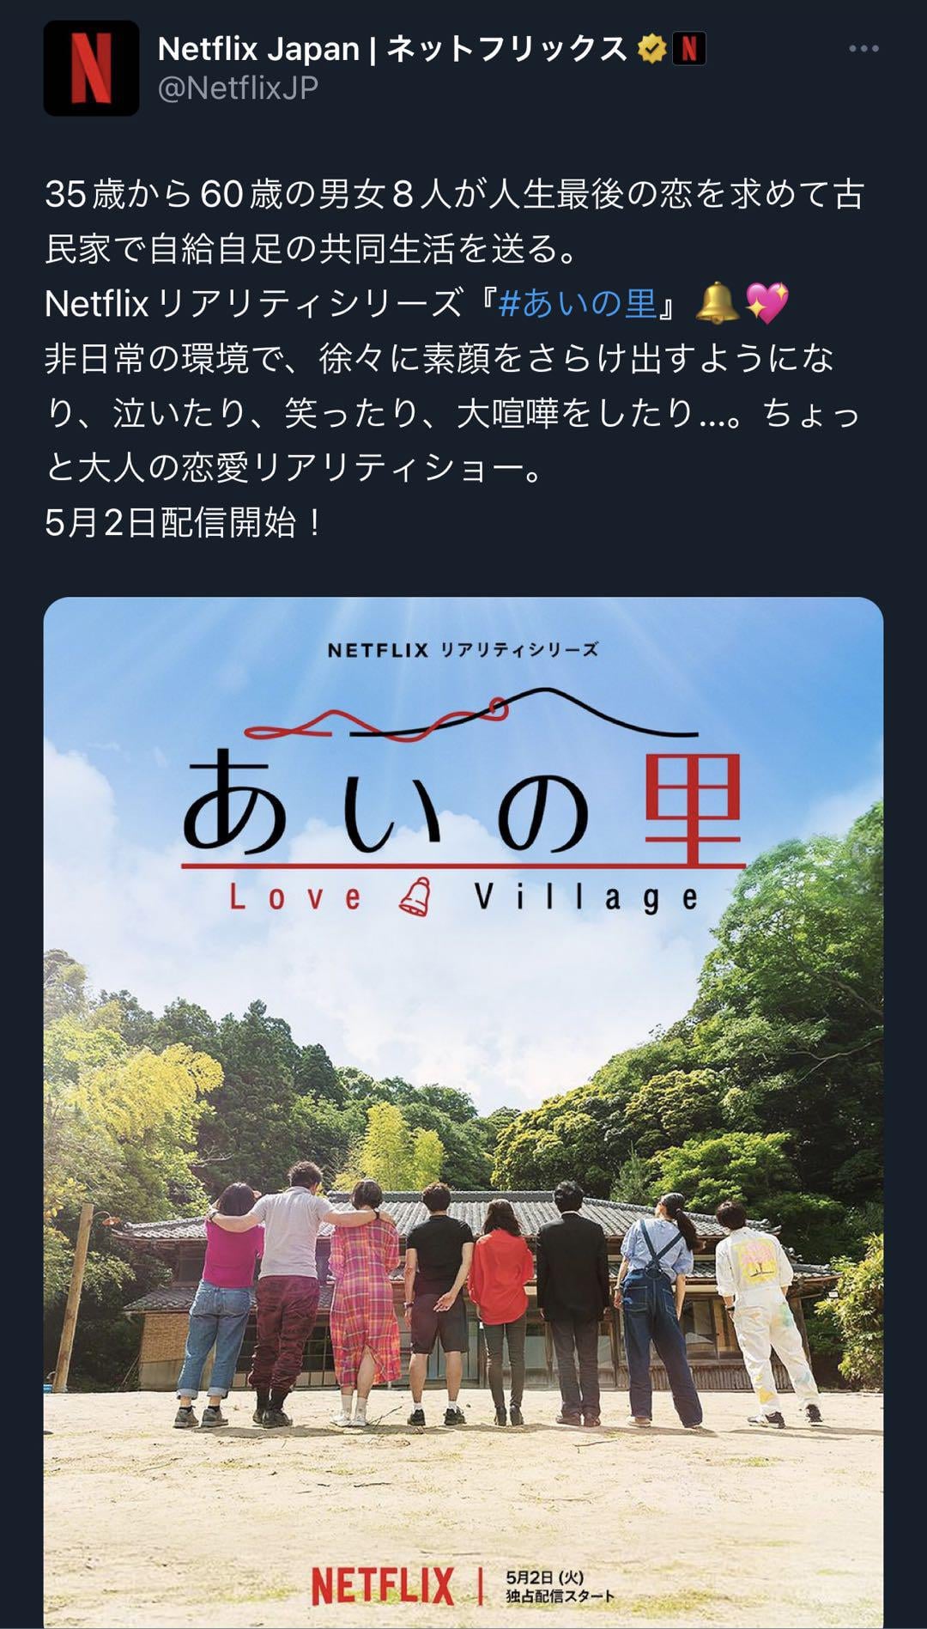Click the NETFLIX リアリティシリーズ poster heading
927x1629 pixels.
(463, 650)
